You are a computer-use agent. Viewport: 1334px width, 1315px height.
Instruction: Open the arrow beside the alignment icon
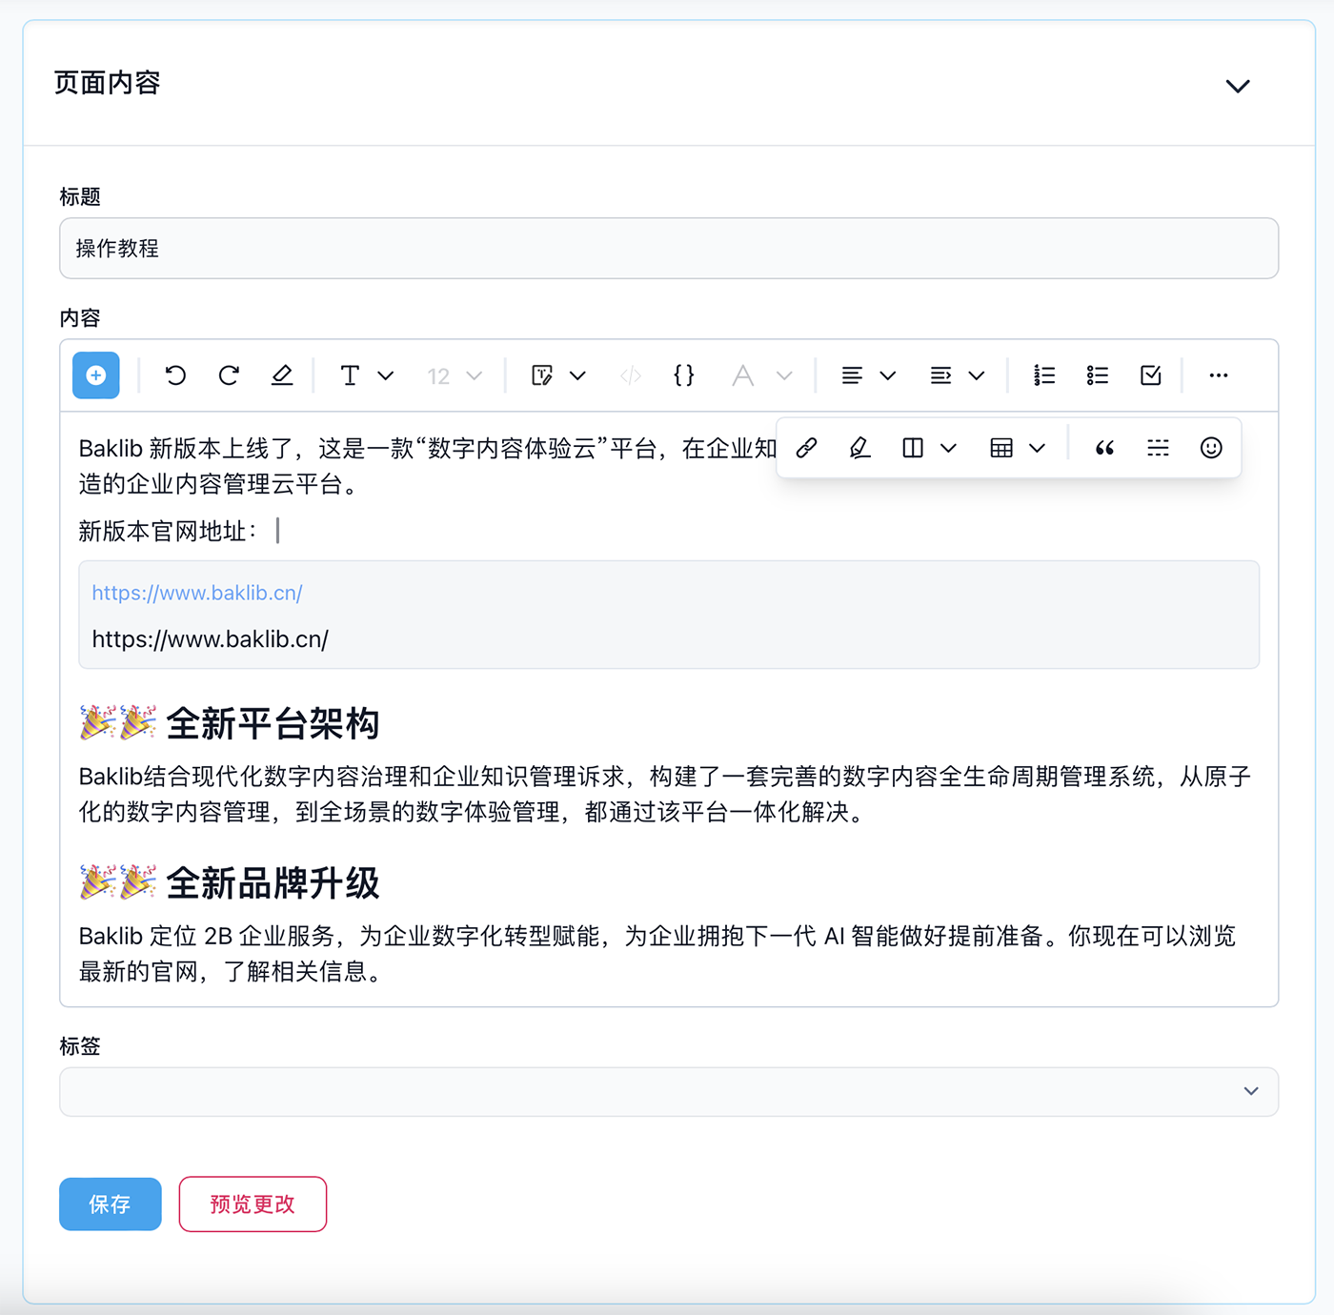point(888,375)
